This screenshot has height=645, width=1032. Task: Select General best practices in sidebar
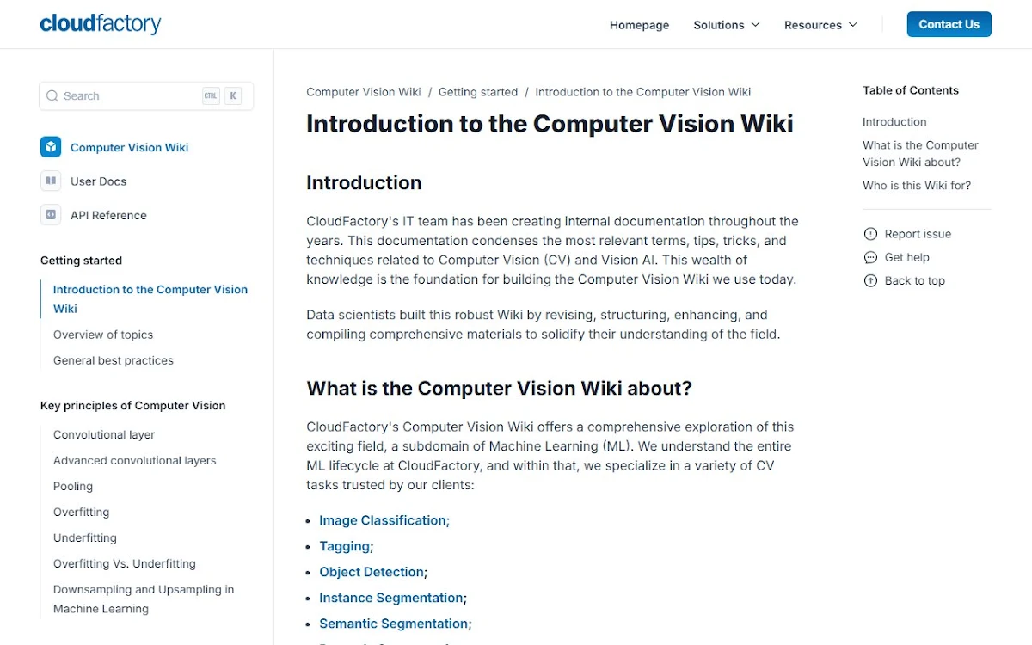pyautogui.click(x=114, y=360)
